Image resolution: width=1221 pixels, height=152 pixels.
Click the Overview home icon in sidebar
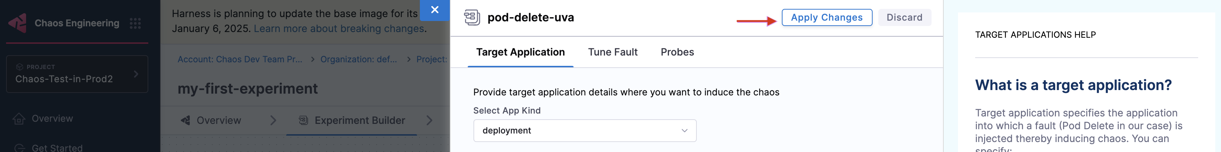coord(19,119)
